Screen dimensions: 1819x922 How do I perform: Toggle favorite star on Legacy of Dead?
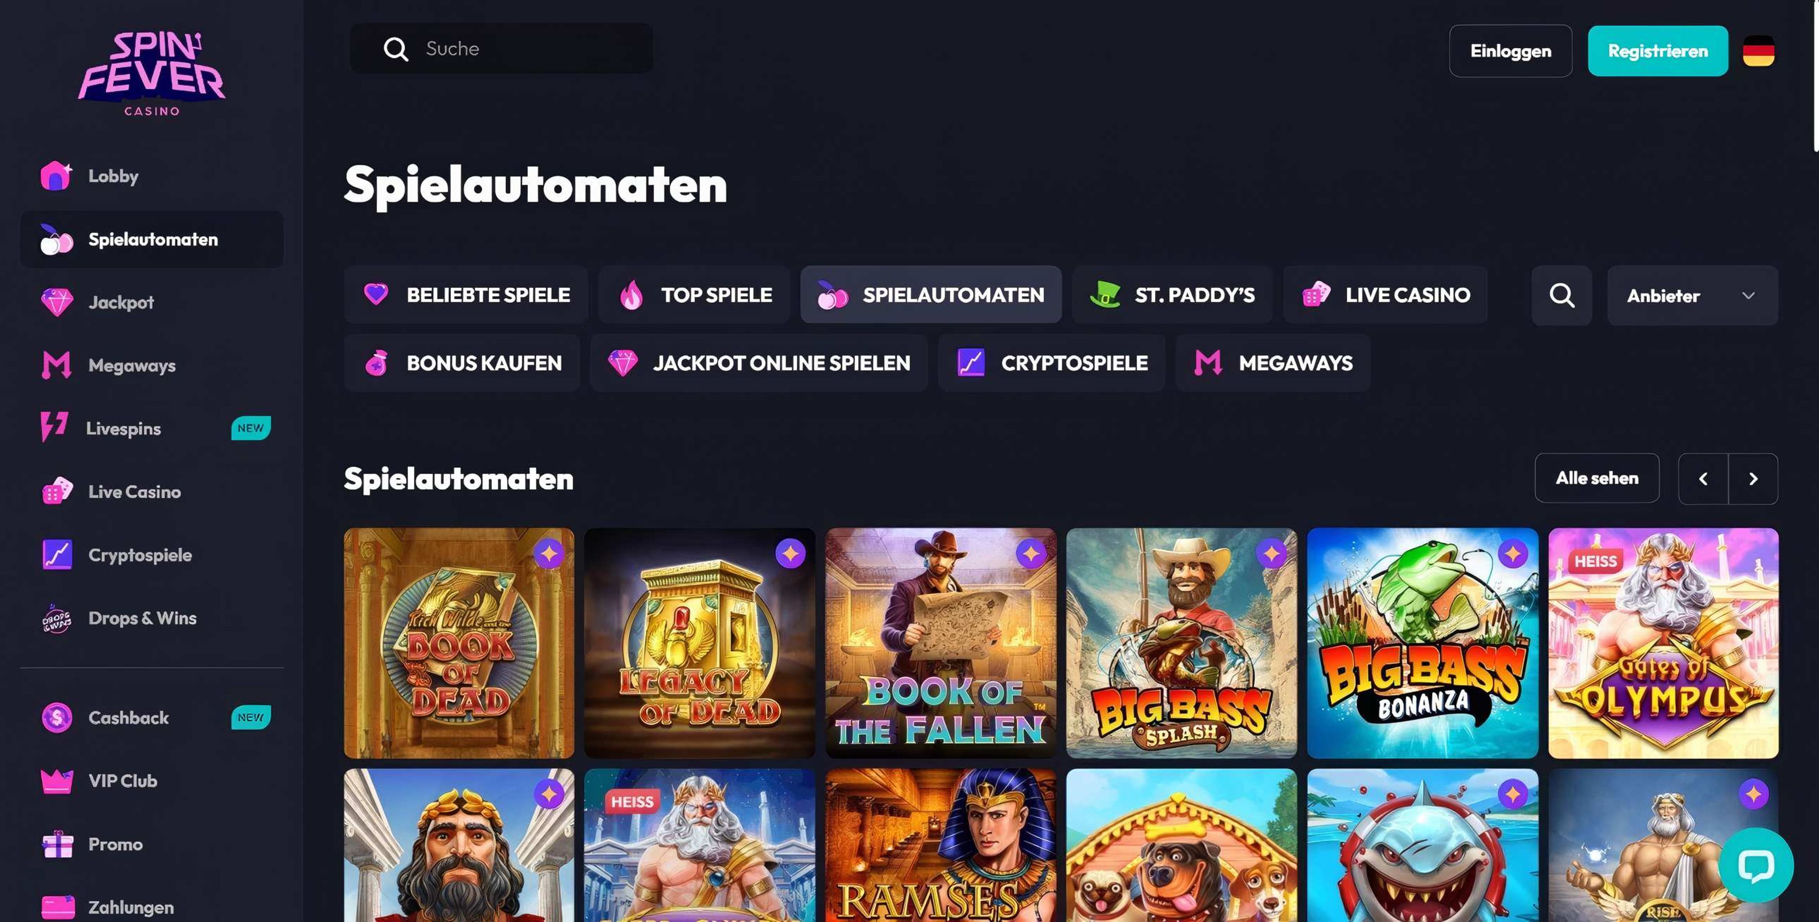tap(790, 554)
